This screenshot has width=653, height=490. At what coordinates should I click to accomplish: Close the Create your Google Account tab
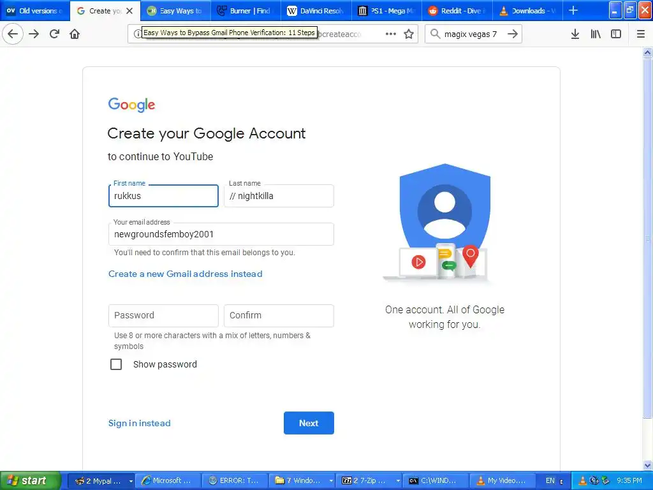pyautogui.click(x=129, y=11)
